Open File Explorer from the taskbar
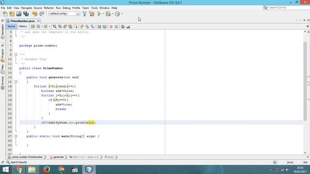310x174 pixels. point(32,170)
